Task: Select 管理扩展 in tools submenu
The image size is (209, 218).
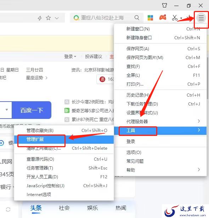Action: coord(64,139)
